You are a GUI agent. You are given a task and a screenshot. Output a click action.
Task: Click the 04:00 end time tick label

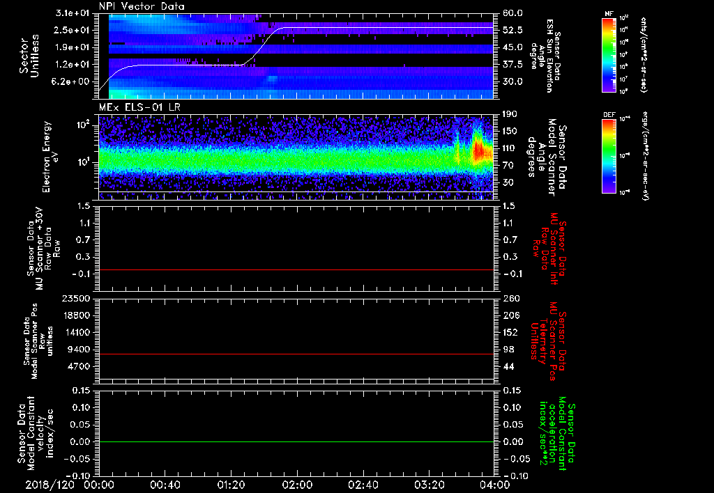coord(495,485)
